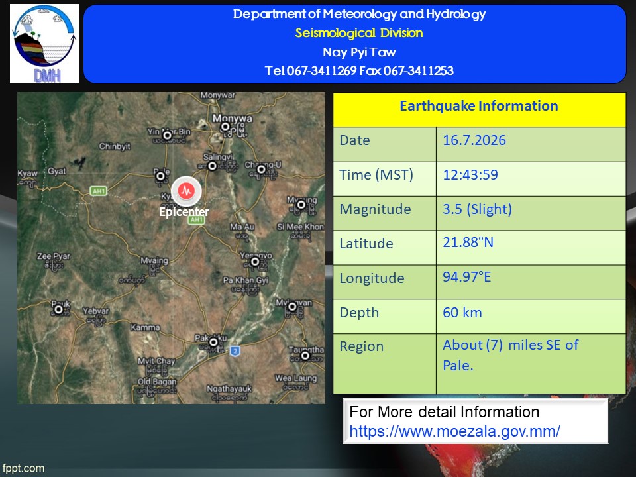Click the Monywa city marker
Screen dimensions: 636x477
click(225, 127)
